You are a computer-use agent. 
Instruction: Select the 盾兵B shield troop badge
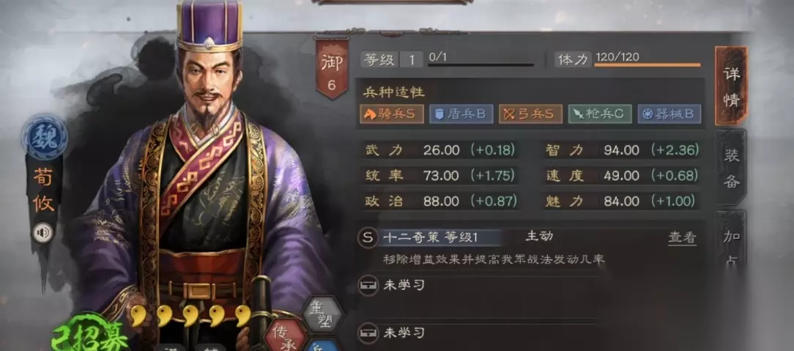(461, 114)
